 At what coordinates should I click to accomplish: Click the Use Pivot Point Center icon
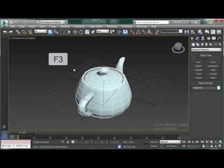pos(112,32)
